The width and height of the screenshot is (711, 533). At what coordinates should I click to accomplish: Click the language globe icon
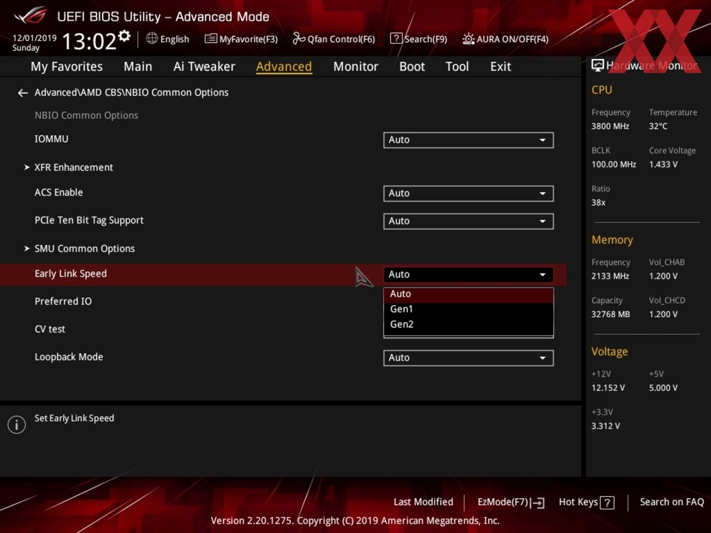click(152, 38)
